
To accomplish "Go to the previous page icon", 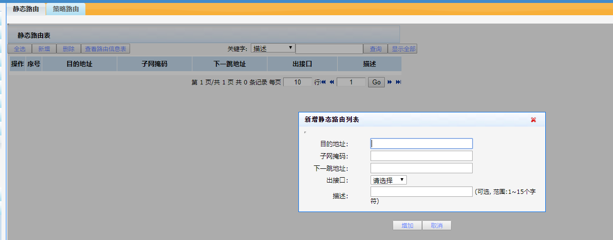I will point(332,82).
